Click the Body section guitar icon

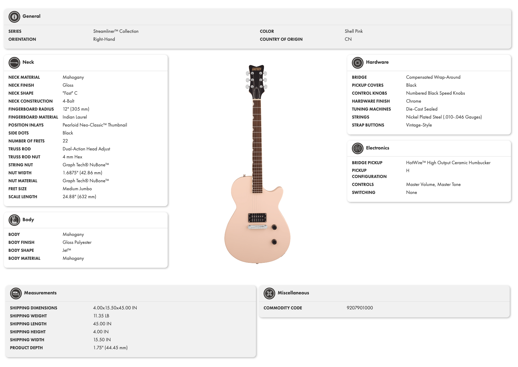pos(14,220)
